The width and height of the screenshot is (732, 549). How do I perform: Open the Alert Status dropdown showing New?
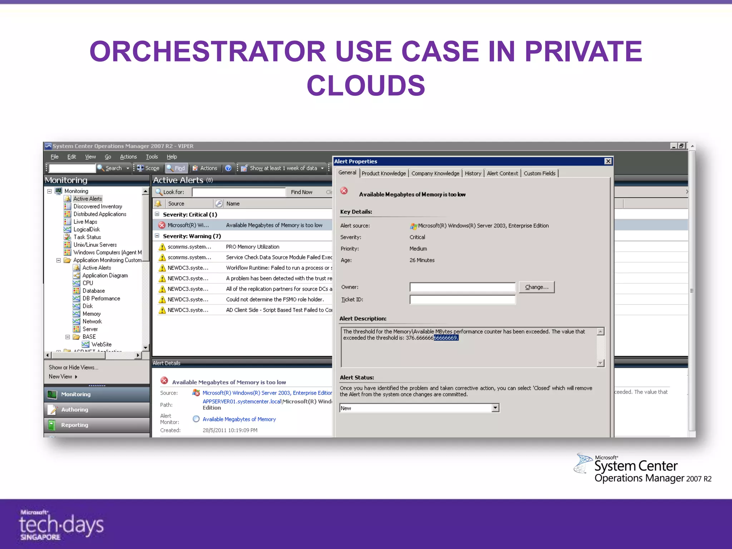[495, 408]
